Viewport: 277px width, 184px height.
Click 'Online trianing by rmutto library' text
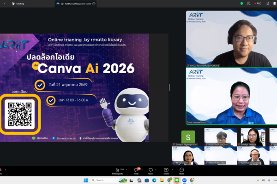click(85, 40)
